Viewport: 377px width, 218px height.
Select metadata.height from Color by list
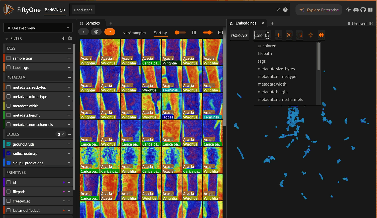point(273,92)
